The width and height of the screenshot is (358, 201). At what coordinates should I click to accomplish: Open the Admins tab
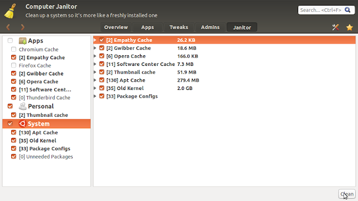(x=210, y=27)
